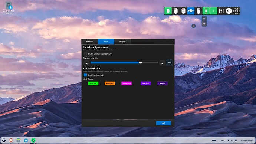
Task: Select the double-click 2X mouse icon
Action: click(x=183, y=11)
